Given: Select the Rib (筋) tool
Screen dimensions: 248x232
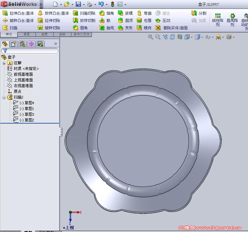Looking at the screenshot, I should click(x=105, y=20).
